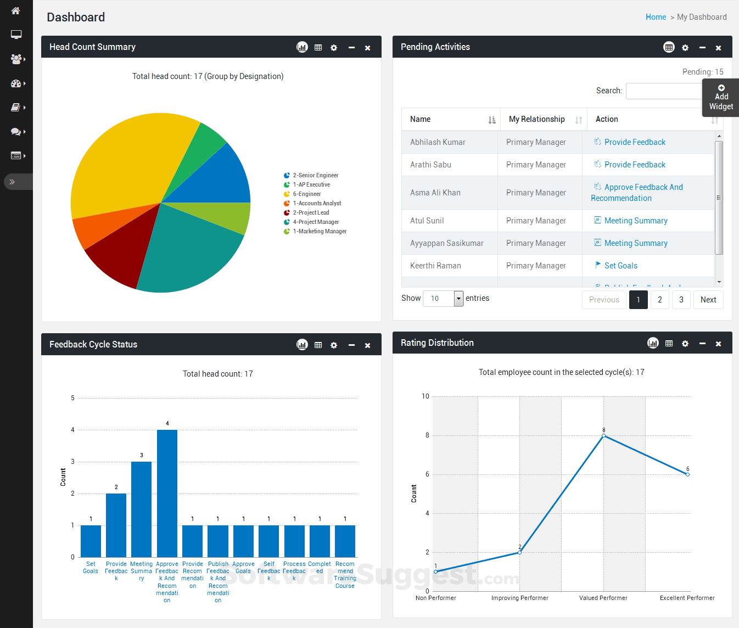Viewport: 739px width, 628px height.
Task: Expand the sidebar with double chevron
Action: [x=12, y=182]
